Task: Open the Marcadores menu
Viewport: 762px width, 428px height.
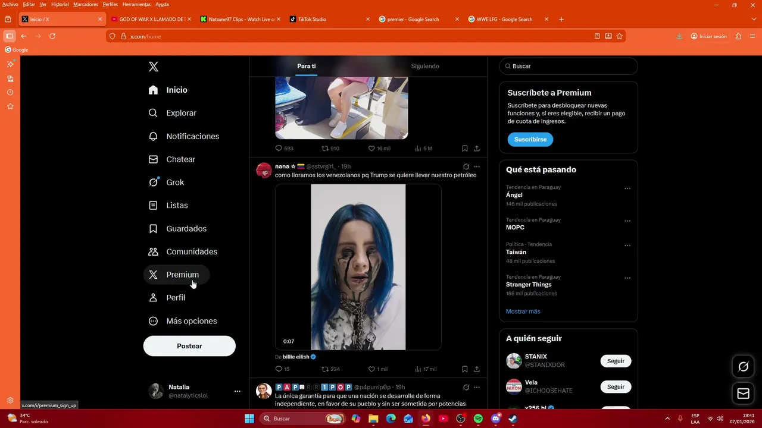Action: tap(86, 4)
